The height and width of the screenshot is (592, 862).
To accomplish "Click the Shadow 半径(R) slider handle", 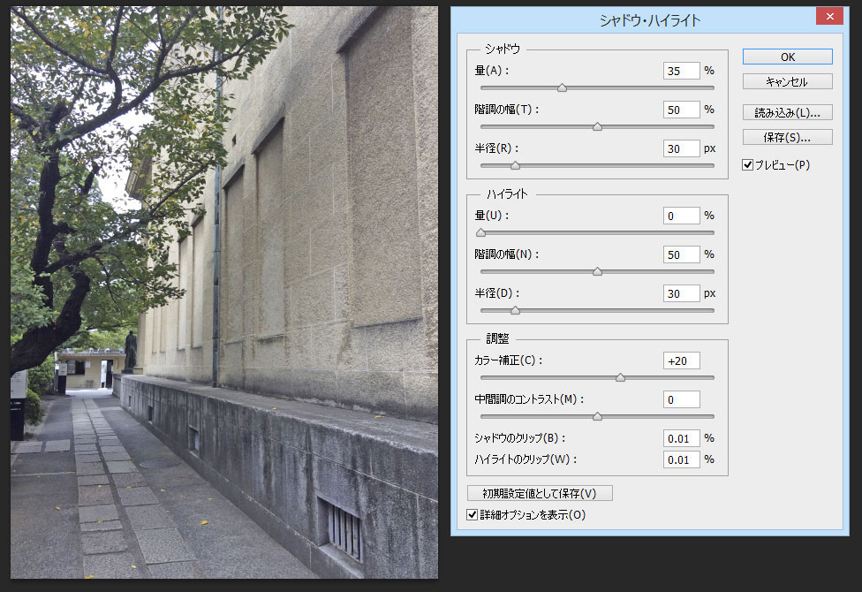I will pyautogui.click(x=515, y=165).
